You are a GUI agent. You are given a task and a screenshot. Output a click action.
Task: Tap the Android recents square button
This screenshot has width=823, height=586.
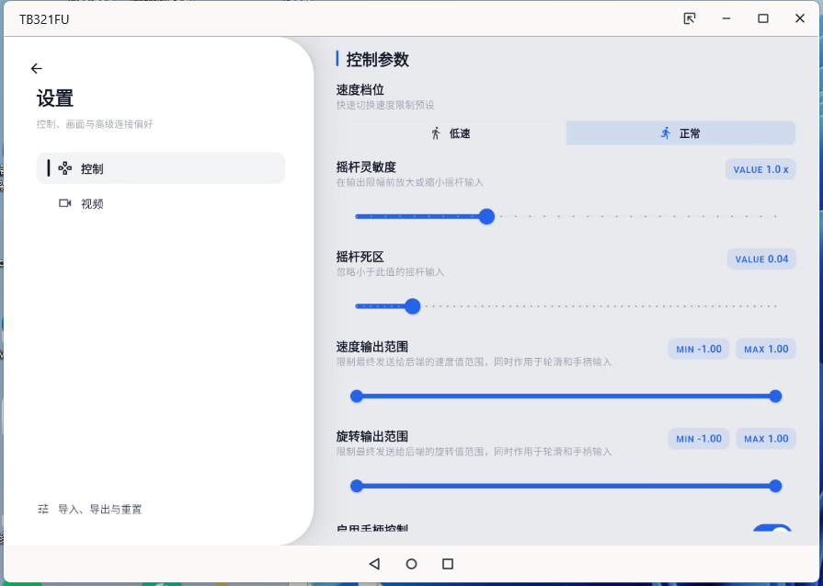448,563
